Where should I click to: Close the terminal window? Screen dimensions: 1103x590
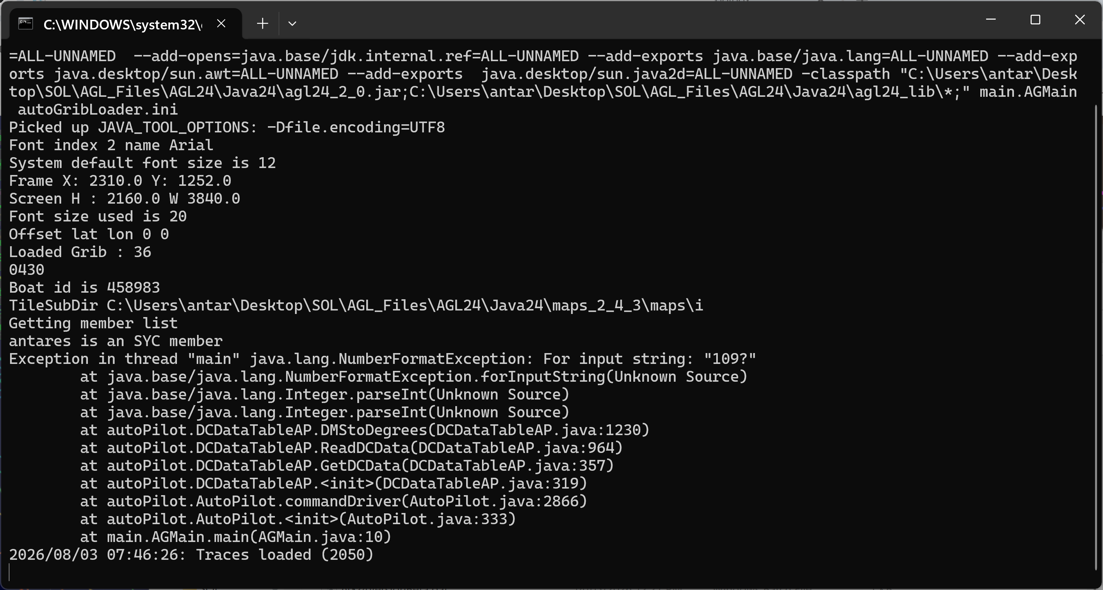[1080, 20]
